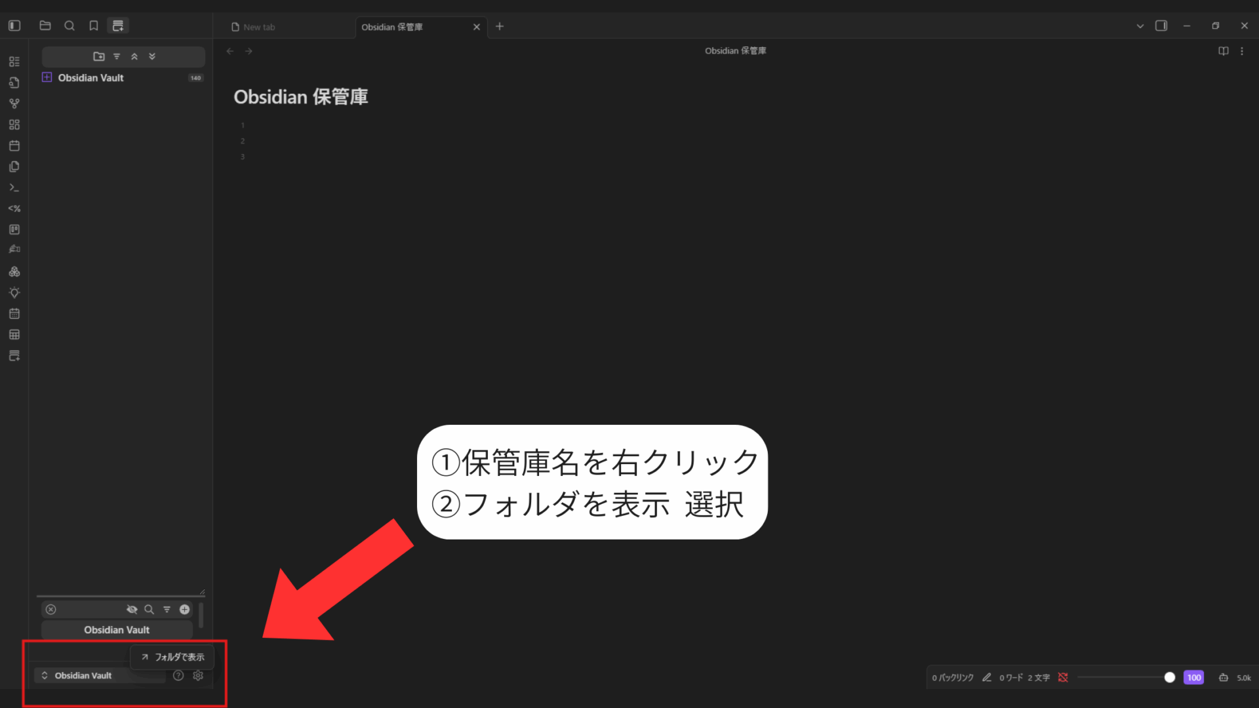The image size is (1259, 708).
Task: Click the Obsidian Vault panel button
Action: pyautogui.click(x=117, y=629)
